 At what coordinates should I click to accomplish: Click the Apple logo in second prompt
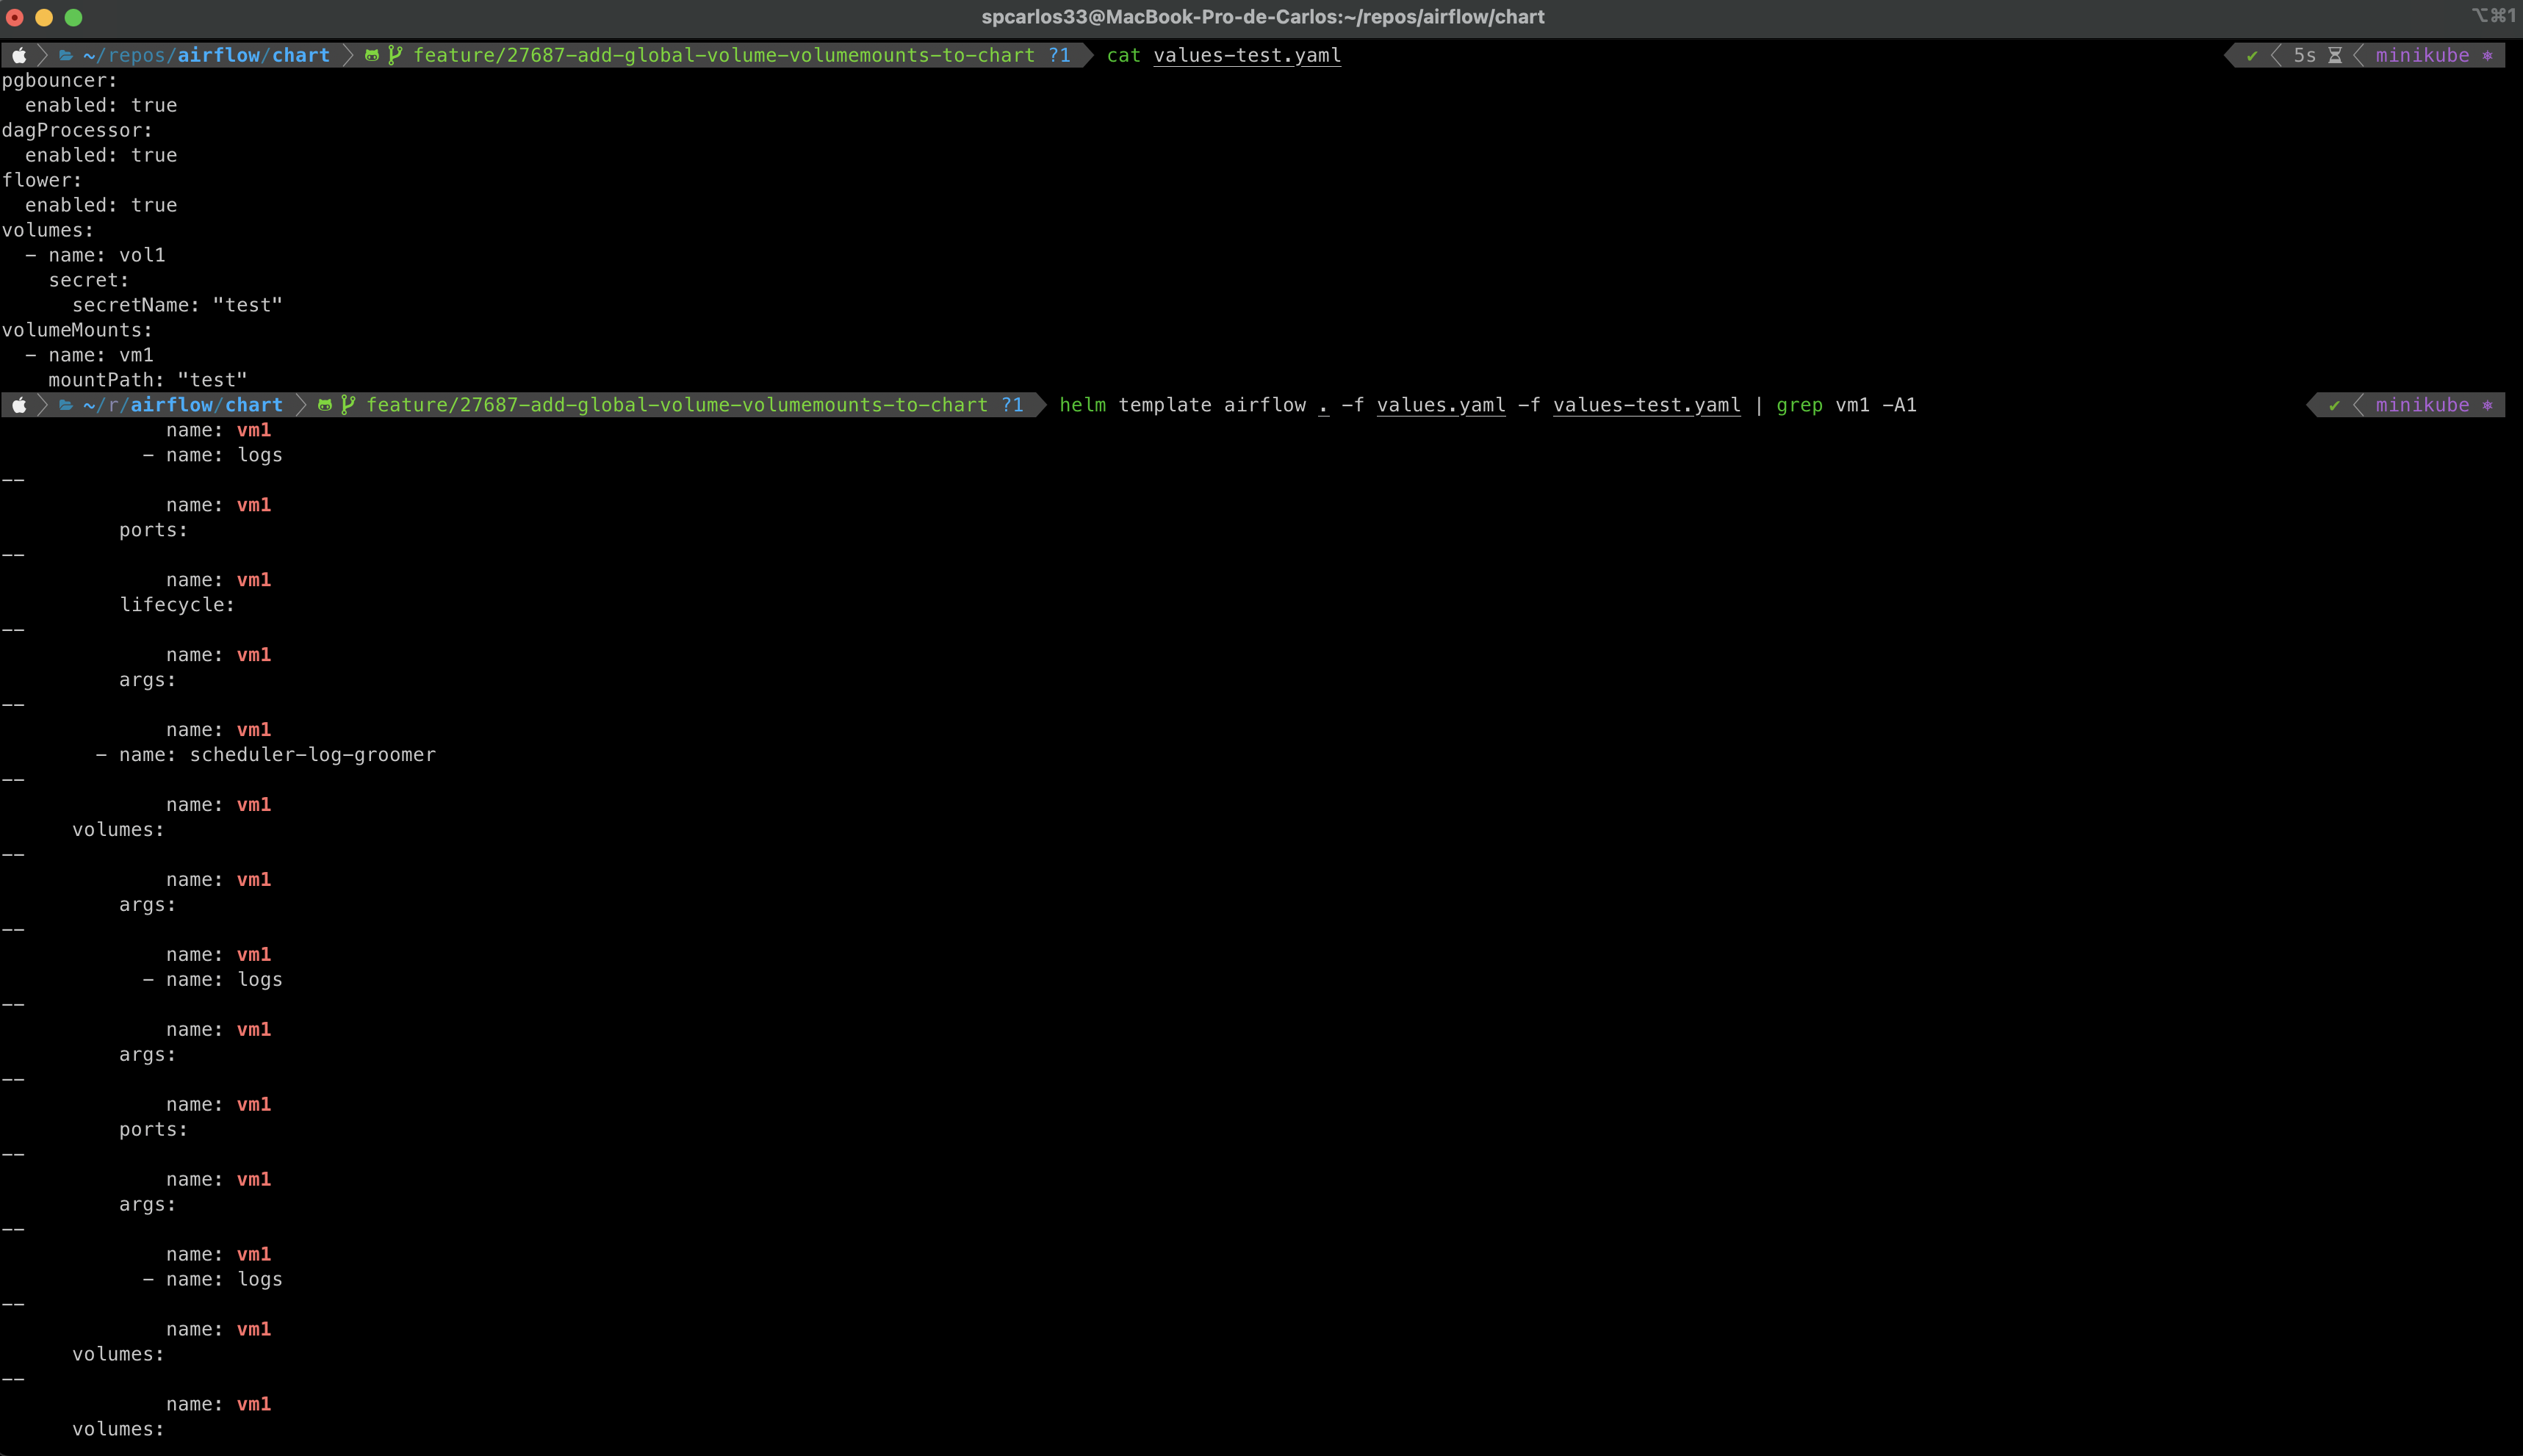click(19, 405)
